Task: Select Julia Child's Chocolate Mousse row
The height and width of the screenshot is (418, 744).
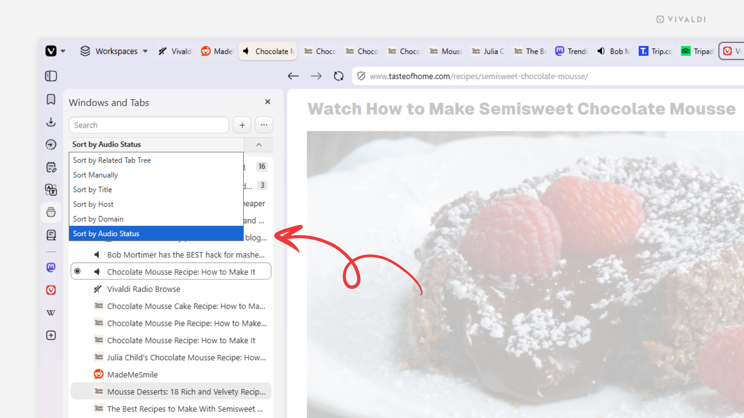Action: [x=171, y=358]
